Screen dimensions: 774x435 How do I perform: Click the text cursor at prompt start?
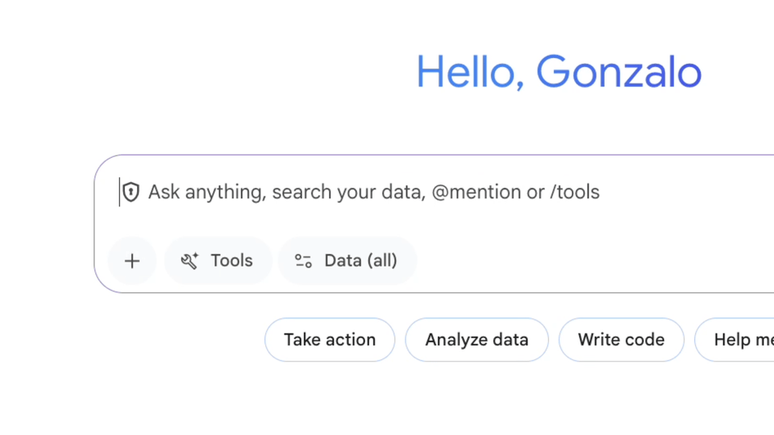pyautogui.click(x=120, y=192)
